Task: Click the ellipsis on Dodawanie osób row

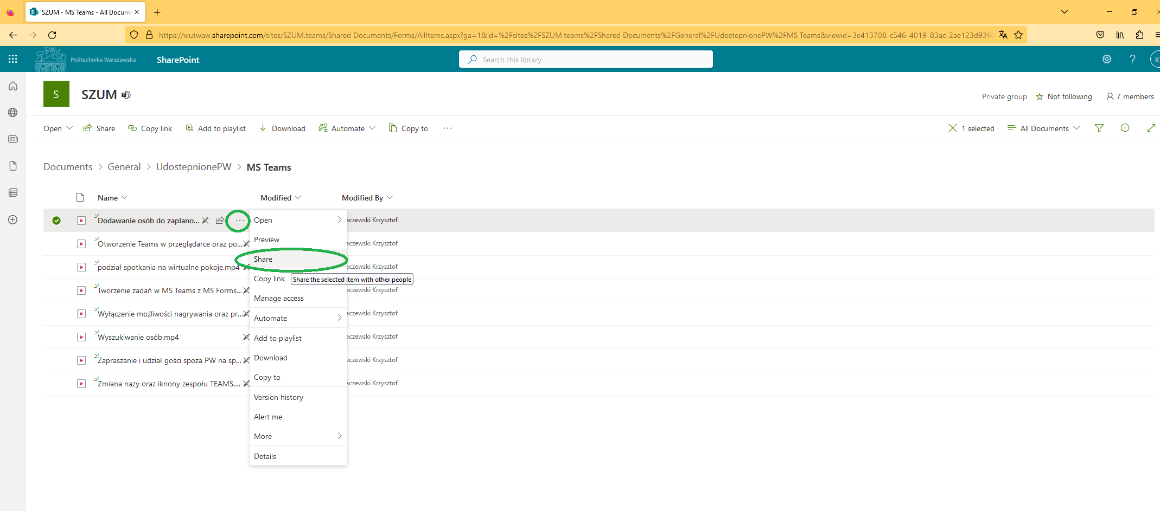Action: point(239,221)
